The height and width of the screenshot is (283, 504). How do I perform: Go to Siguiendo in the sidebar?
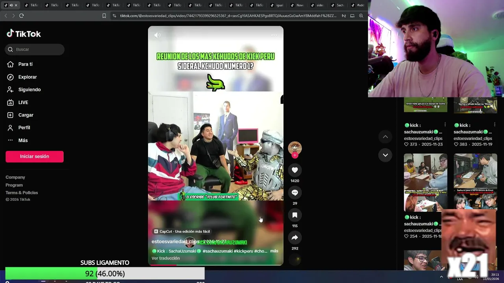[x=24, y=90]
